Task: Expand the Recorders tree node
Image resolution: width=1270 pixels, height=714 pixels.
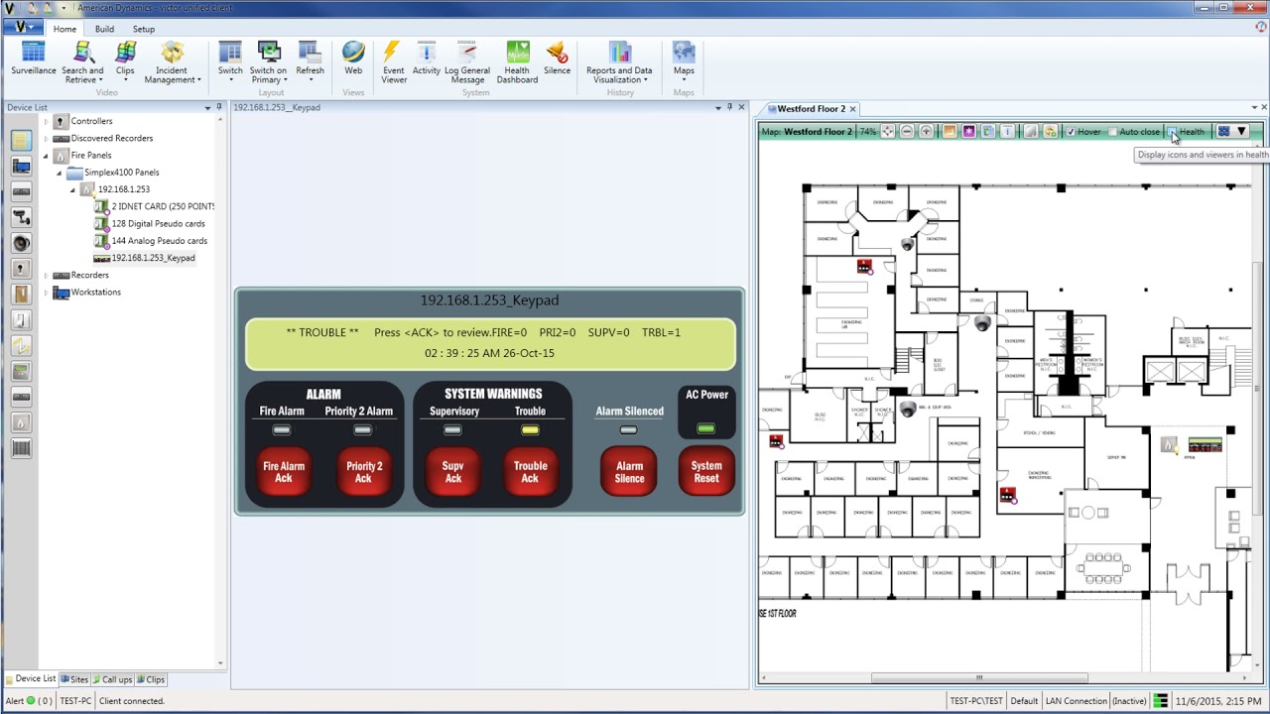Action: pyautogui.click(x=46, y=275)
